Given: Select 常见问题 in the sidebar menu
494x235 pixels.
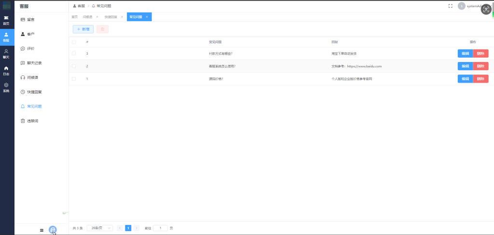Looking at the screenshot, I should [x=41, y=106].
